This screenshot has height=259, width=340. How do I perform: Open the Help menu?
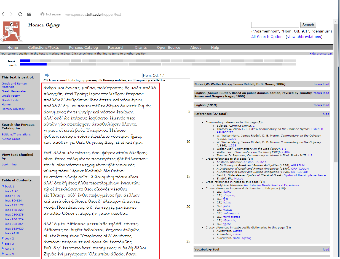click(x=215, y=47)
